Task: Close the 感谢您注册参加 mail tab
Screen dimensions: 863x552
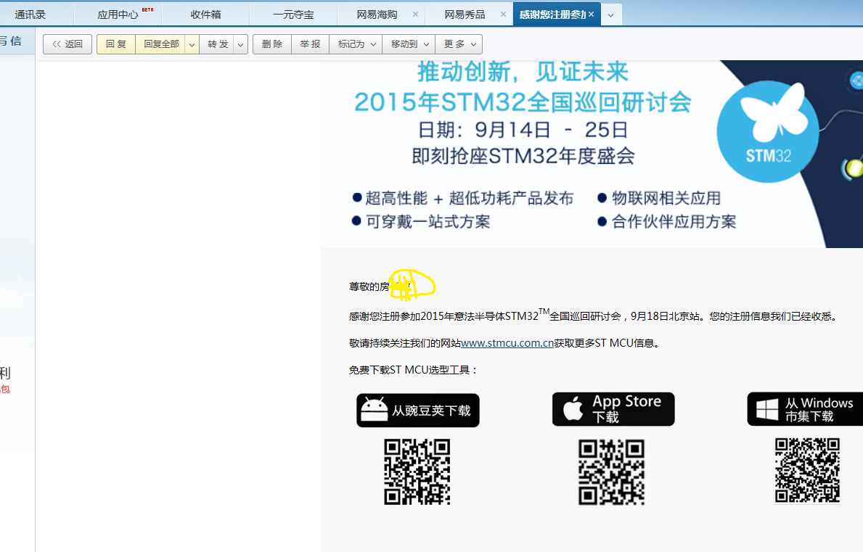Action: (591, 15)
